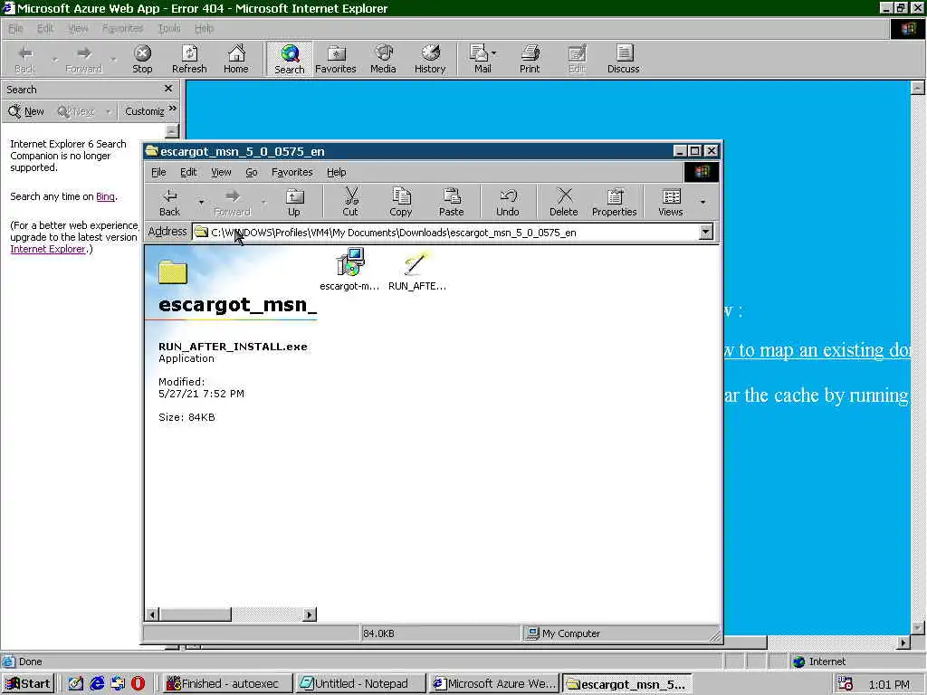
Task: Delete the selected file
Action: (563, 202)
